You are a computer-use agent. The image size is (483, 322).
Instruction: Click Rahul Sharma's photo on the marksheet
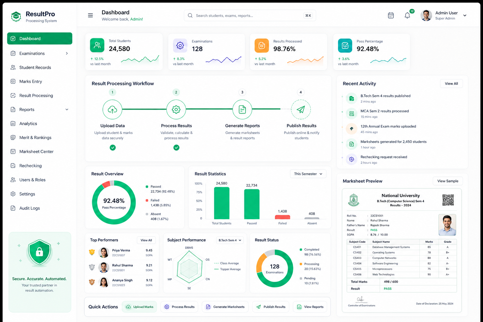tap(447, 225)
